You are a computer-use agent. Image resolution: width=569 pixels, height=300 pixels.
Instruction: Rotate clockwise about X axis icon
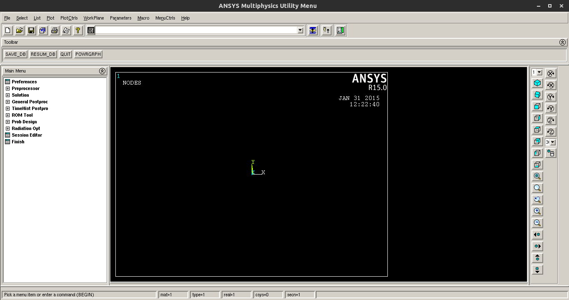551,73
